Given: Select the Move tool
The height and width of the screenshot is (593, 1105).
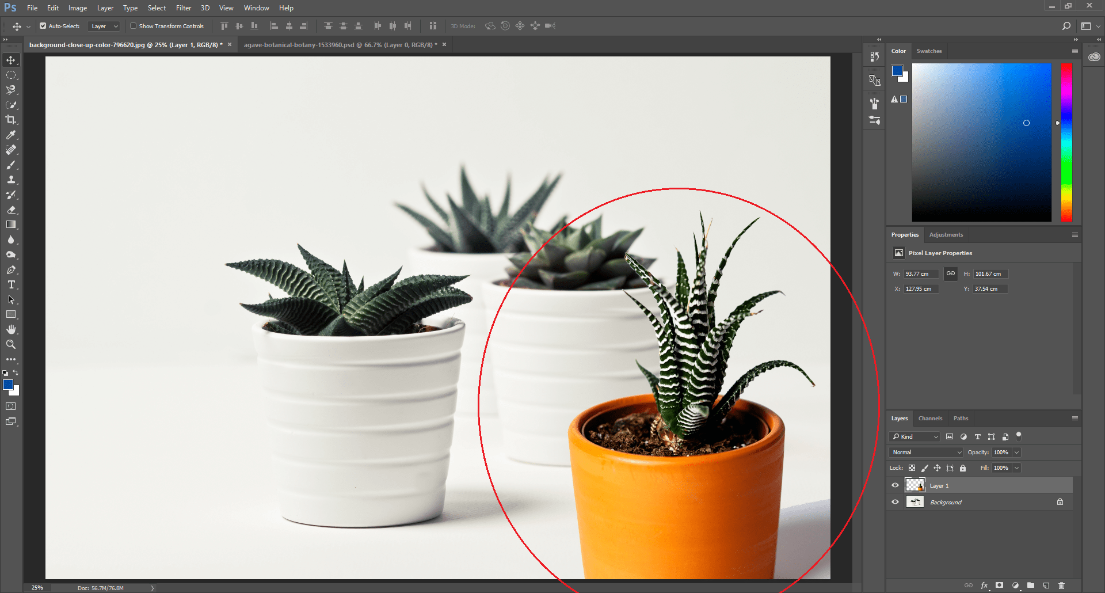Looking at the screenshot, I should 11,60.
